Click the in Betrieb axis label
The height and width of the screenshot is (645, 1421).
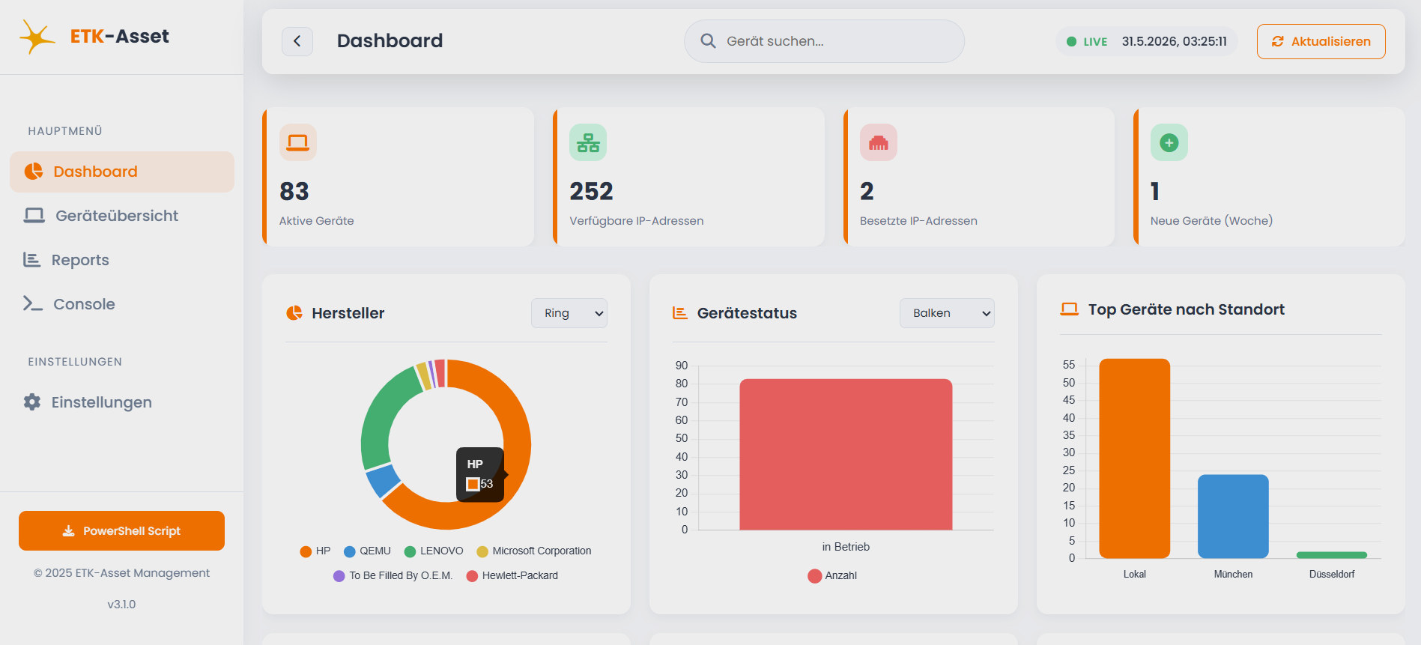coord(846,547)
